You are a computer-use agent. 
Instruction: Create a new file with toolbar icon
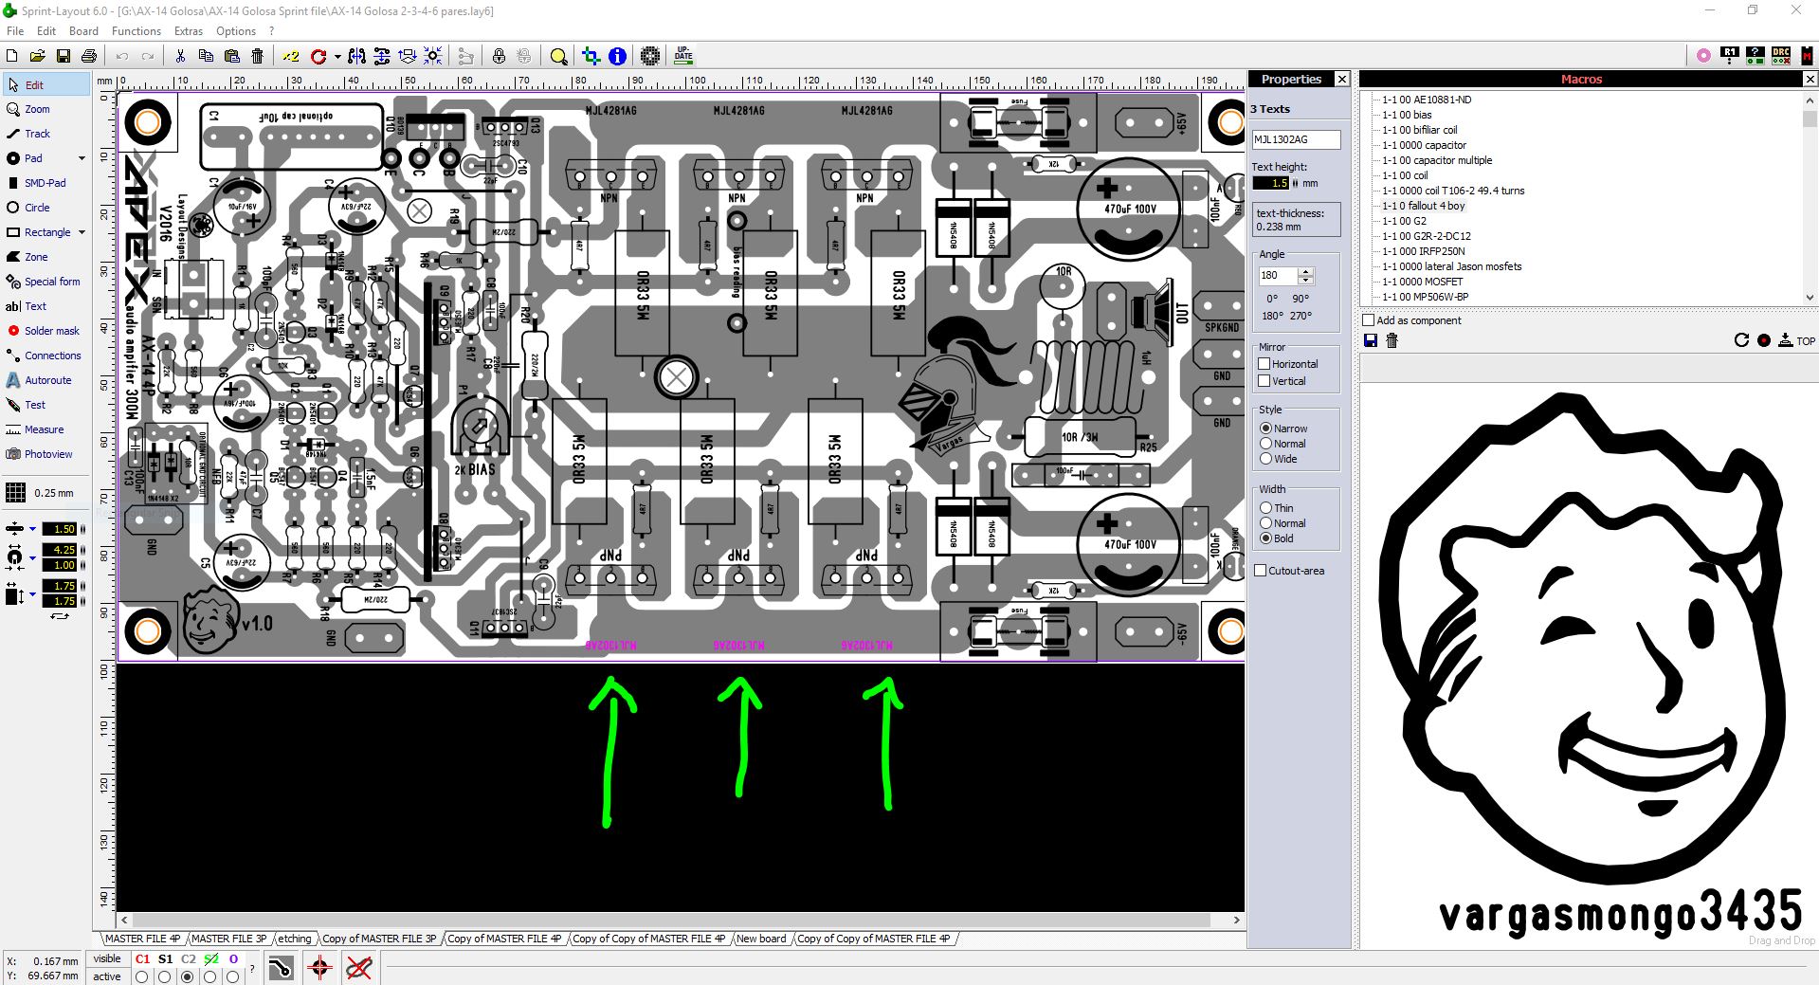12,56
